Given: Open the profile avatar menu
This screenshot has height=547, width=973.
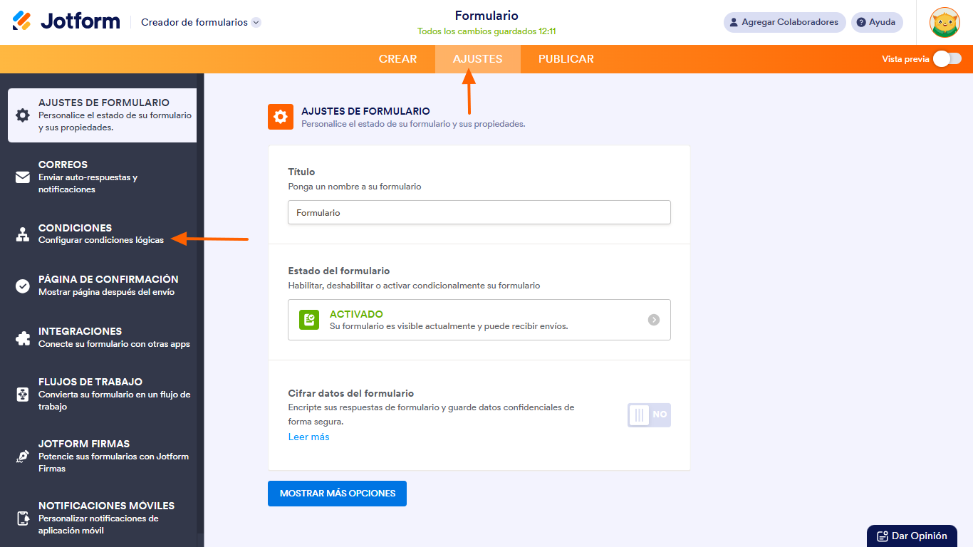Looking at the screenshot, I should (x=945, y=22).
